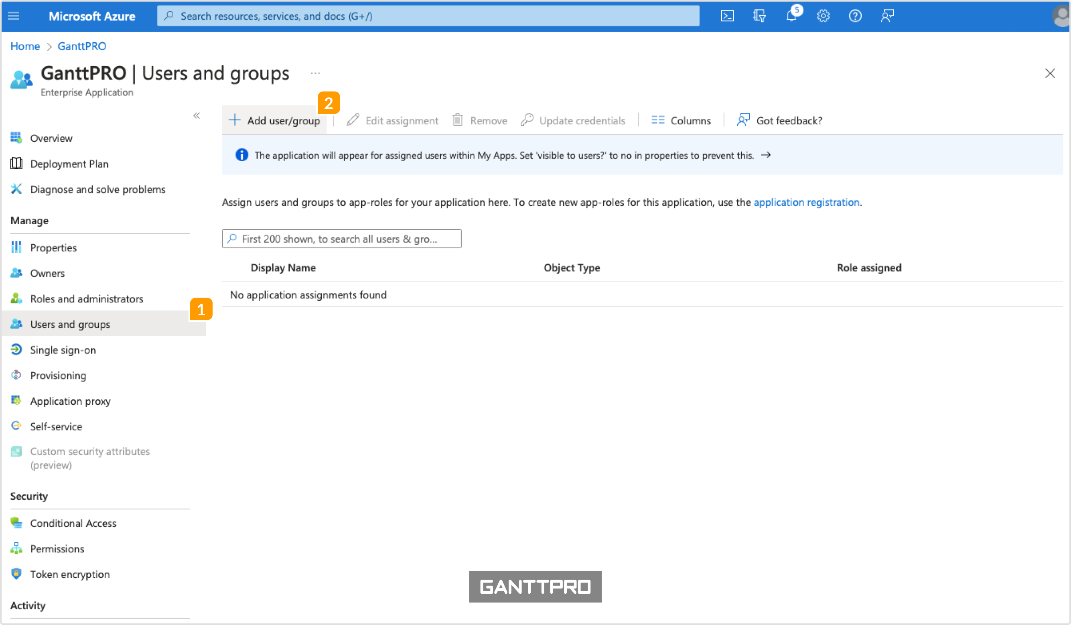Click the Properties bars icon

tap(16, 247)
